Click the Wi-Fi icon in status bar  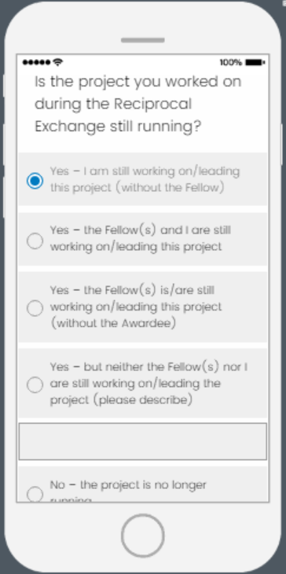[x=58, y=62]
